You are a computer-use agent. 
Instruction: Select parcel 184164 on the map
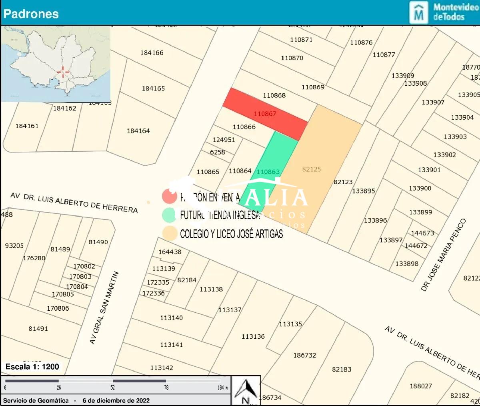(x=138, y=131)
